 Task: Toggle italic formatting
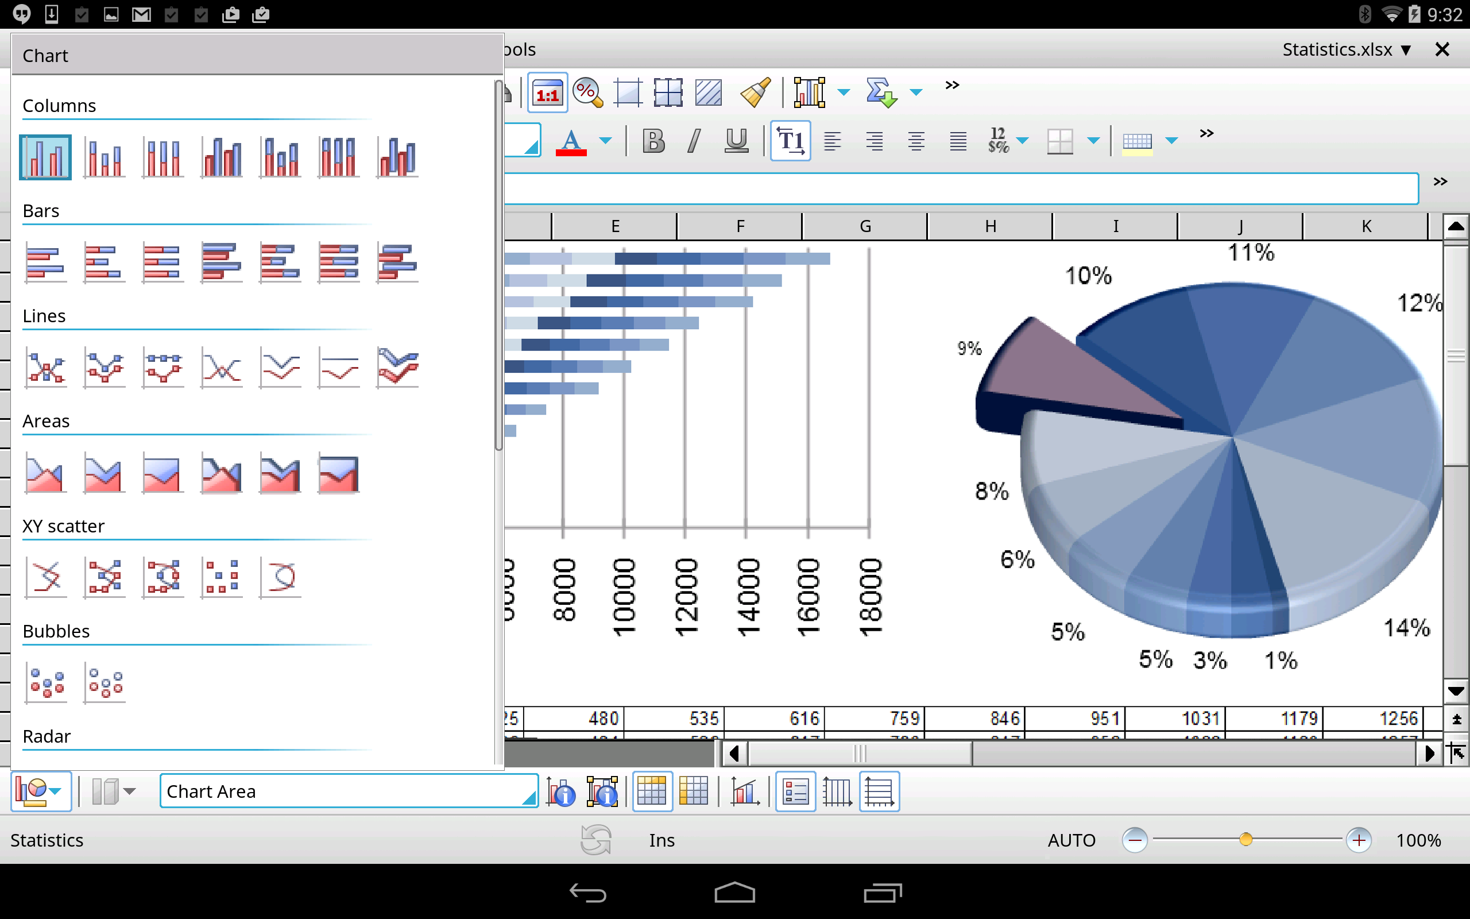(694, 141)
